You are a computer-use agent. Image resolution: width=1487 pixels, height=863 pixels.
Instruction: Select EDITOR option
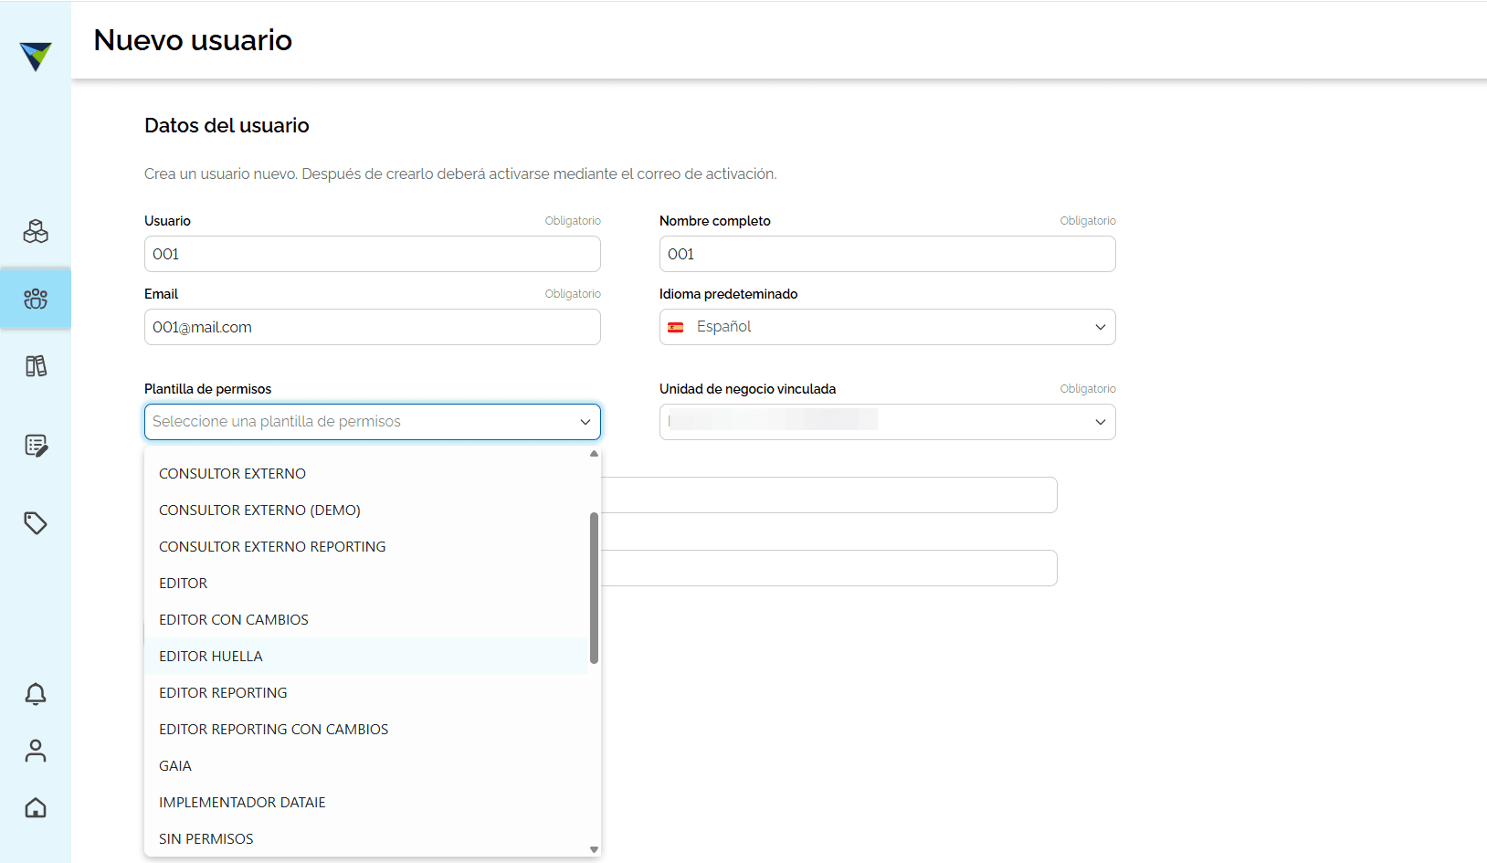pyautogui.click(x=365, y=583)
